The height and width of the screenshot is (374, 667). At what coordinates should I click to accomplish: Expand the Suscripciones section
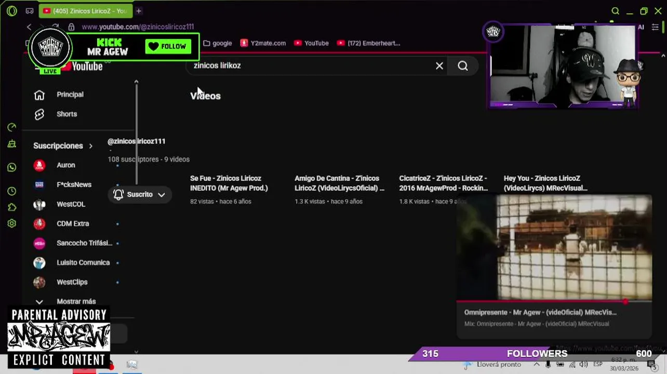pos(63,146)
